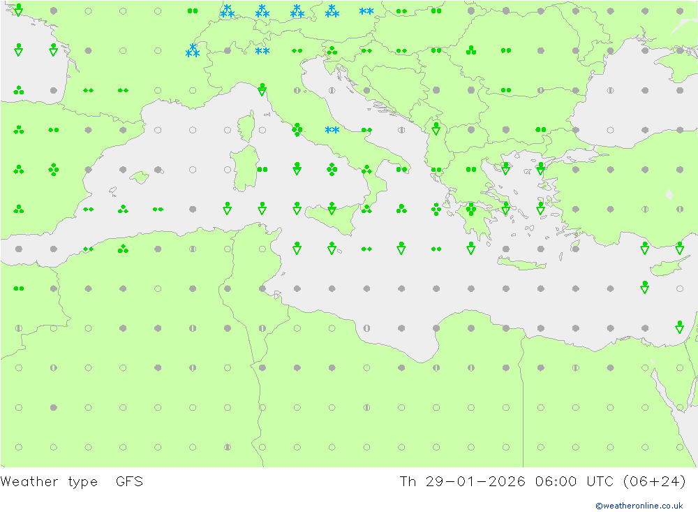Click the shower triangle near the Egypt-Israel coast
Viewport: 698px width, 512px height.
(679, 327)
